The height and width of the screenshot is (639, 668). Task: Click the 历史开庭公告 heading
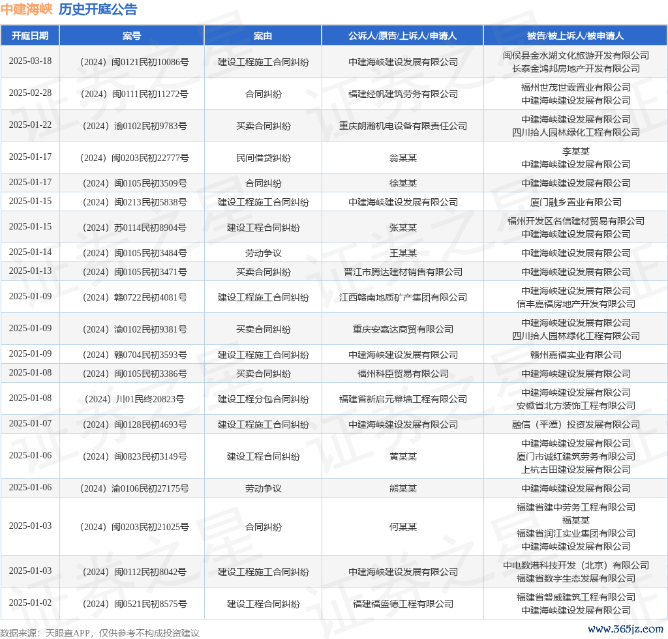pos(98,9)
